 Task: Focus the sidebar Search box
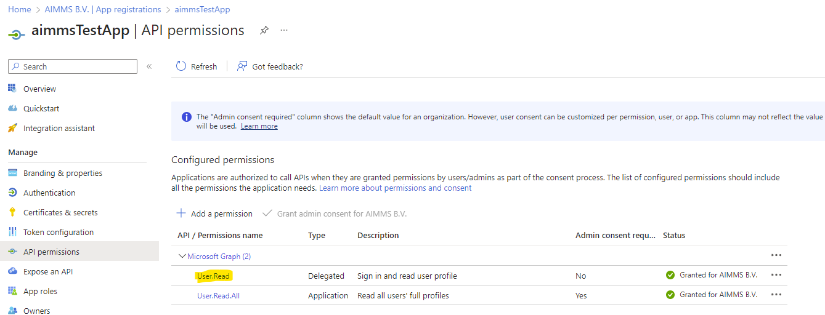(x=73, y=66)
